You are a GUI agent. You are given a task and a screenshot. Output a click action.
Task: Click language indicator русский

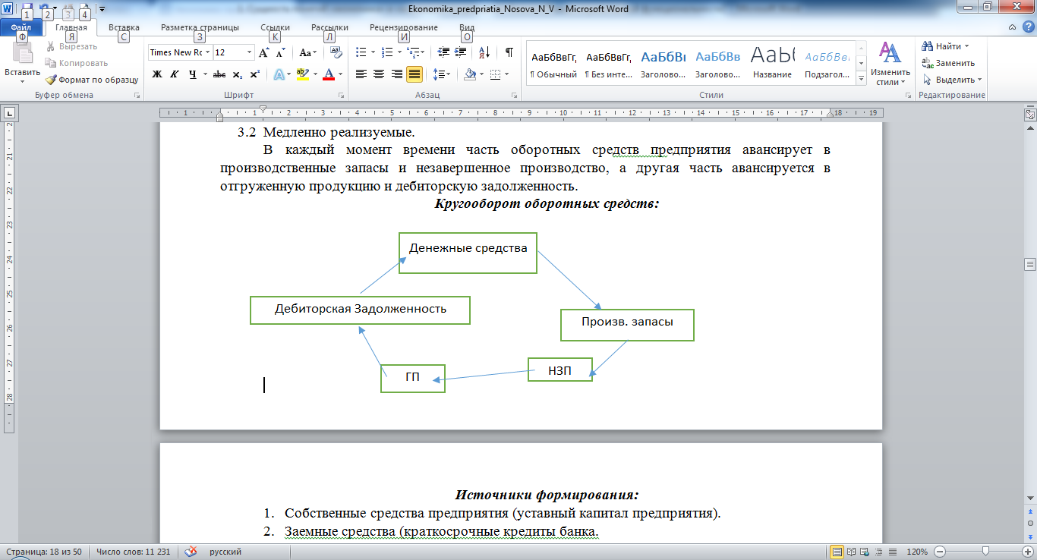click(225, 552)
